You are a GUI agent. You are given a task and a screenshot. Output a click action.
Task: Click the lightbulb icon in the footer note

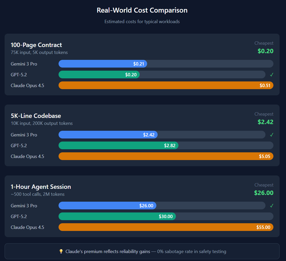tap(61, 251)
